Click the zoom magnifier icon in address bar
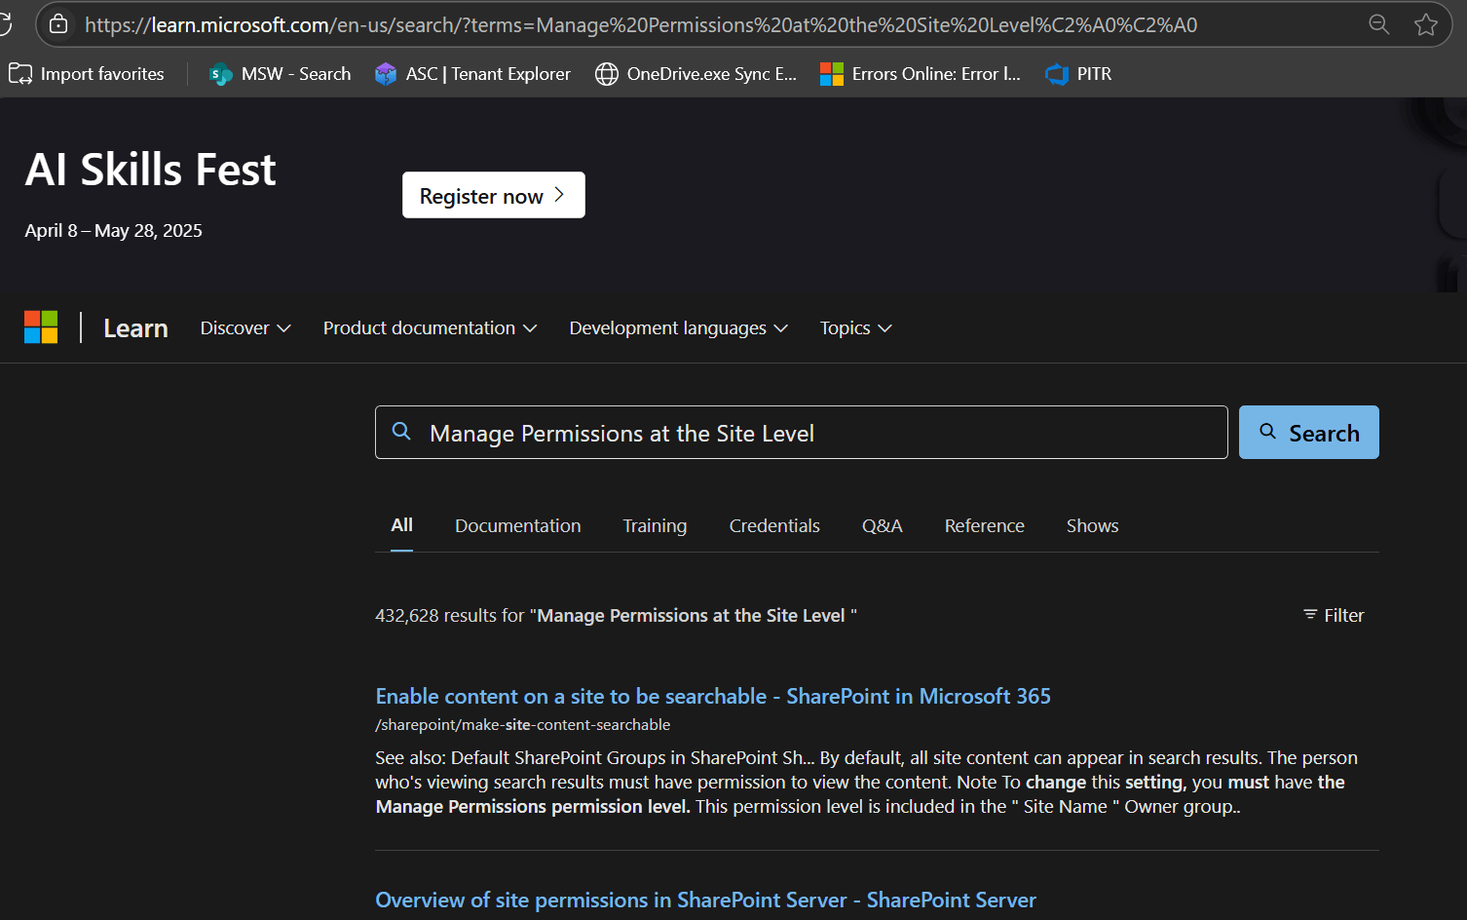Screen dimensions: 1467x920 (x=1378, y=24)
